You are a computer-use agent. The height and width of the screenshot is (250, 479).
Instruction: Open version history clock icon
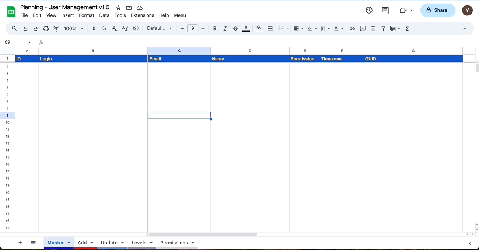coord(369,10)
